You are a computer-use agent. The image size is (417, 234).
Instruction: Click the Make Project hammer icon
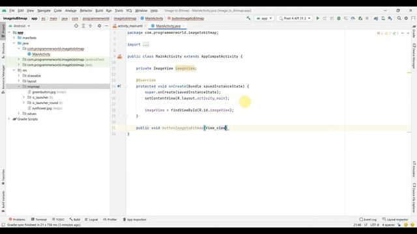[x=248, y=18]
